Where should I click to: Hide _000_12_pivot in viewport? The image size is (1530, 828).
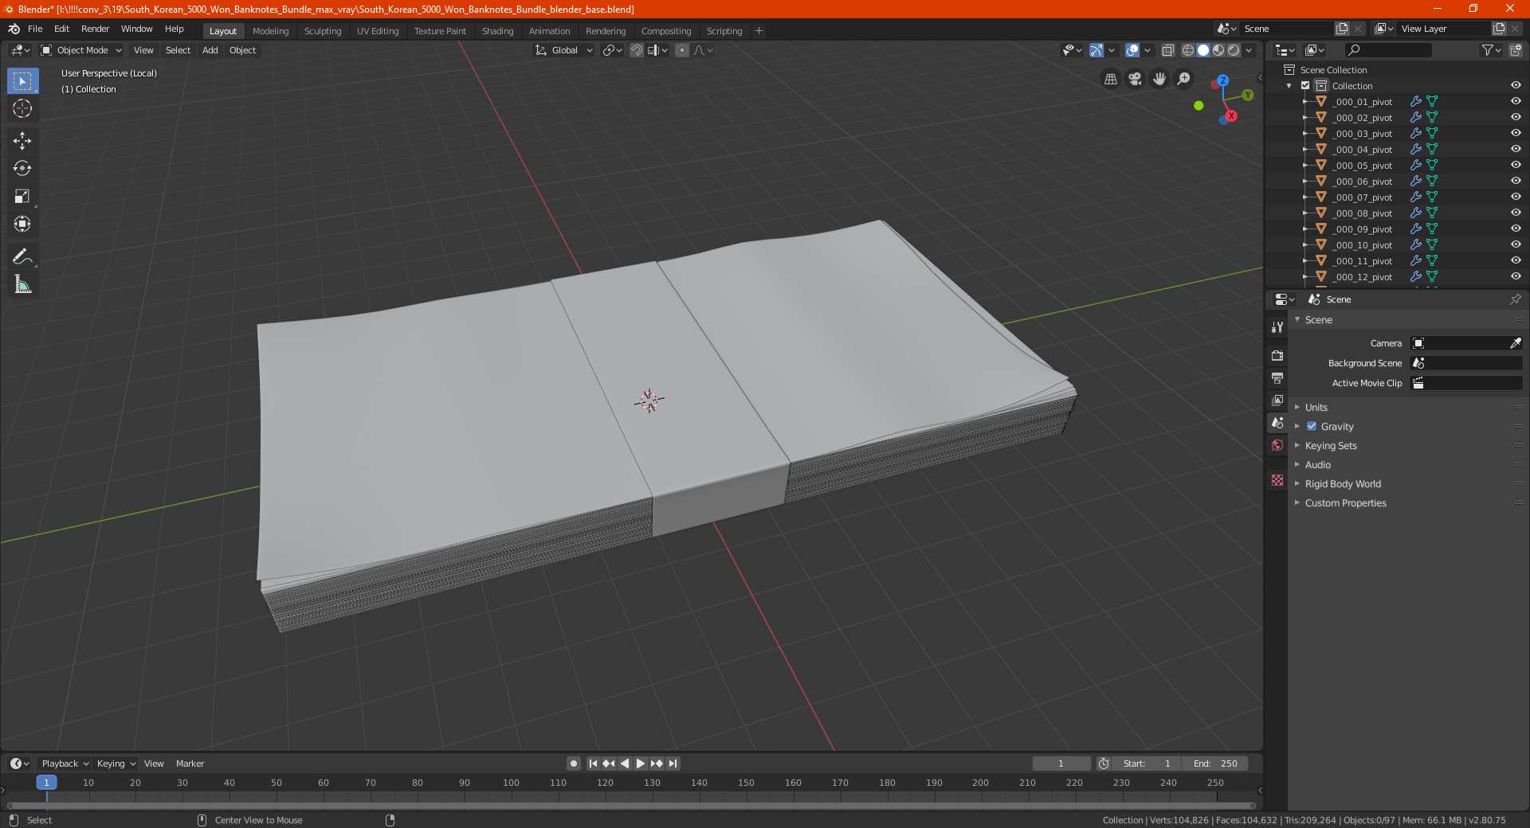click(x=1516, y=277)
